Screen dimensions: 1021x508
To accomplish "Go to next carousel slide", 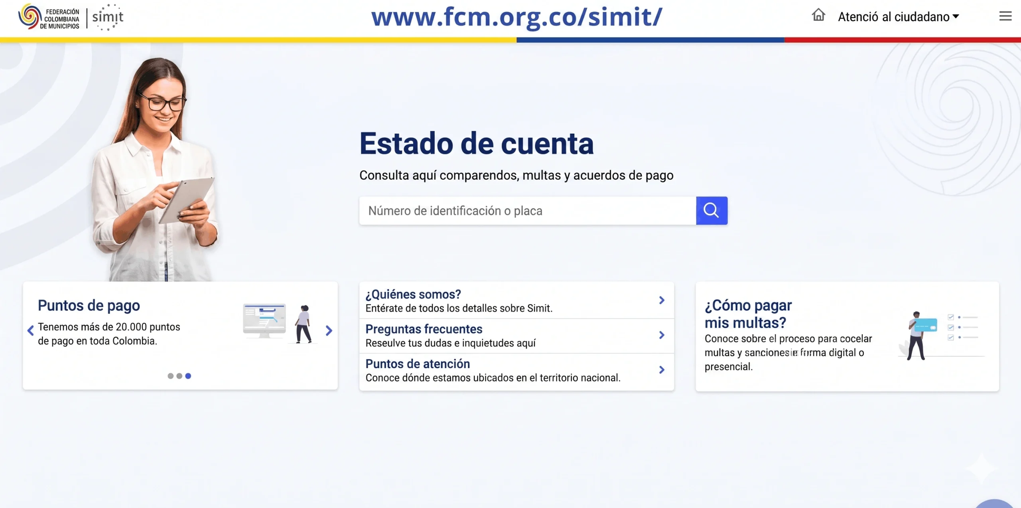I will [x=329, y=330].
